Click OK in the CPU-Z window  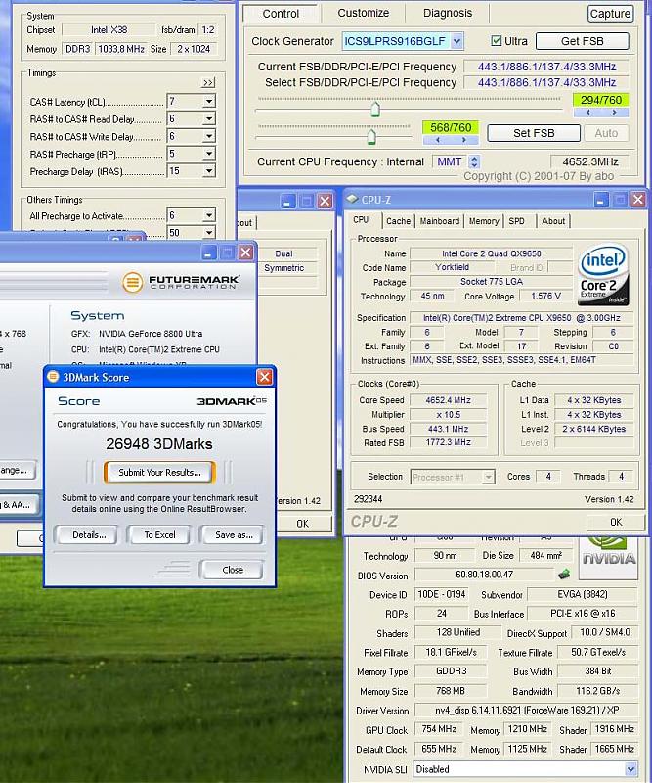pyautogui.click(x=616, y=522)
